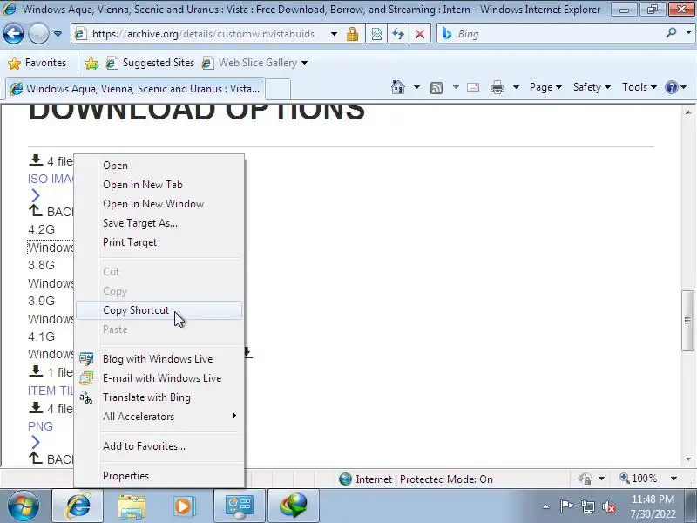Expand All Accelerators submenu
The image size is (697, 523).
click(x=159, y=417)
